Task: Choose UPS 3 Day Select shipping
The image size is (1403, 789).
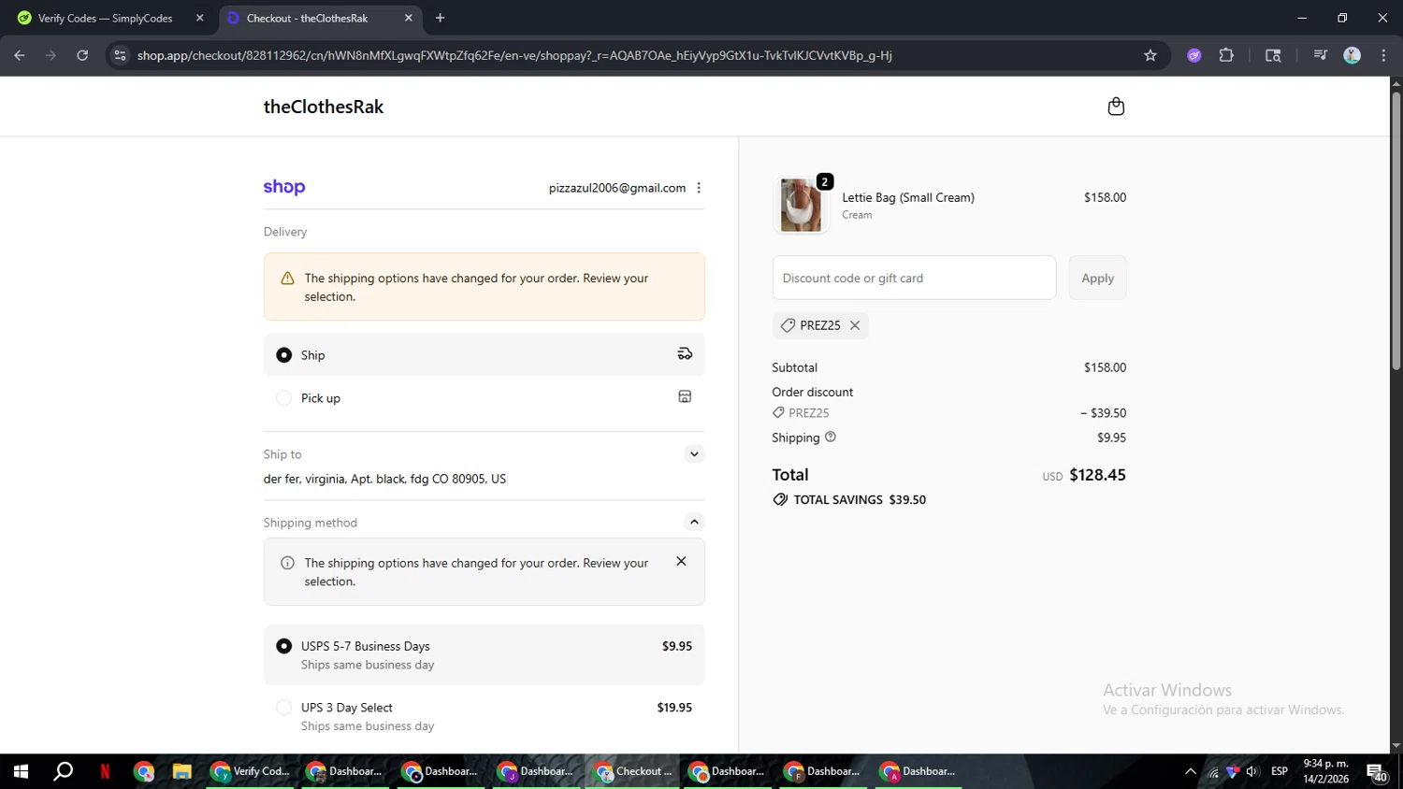Action: click(x=485, y=716)
